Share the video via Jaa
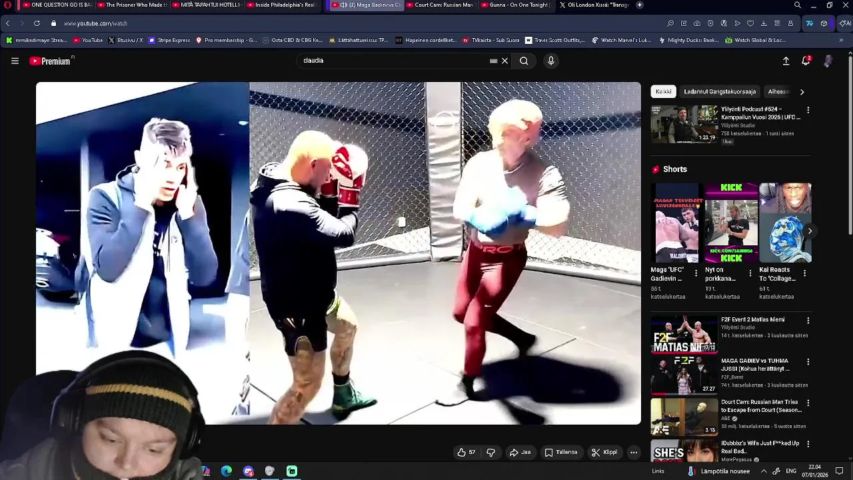The height and width of the screenshot is (480, 853). (520, 452)
